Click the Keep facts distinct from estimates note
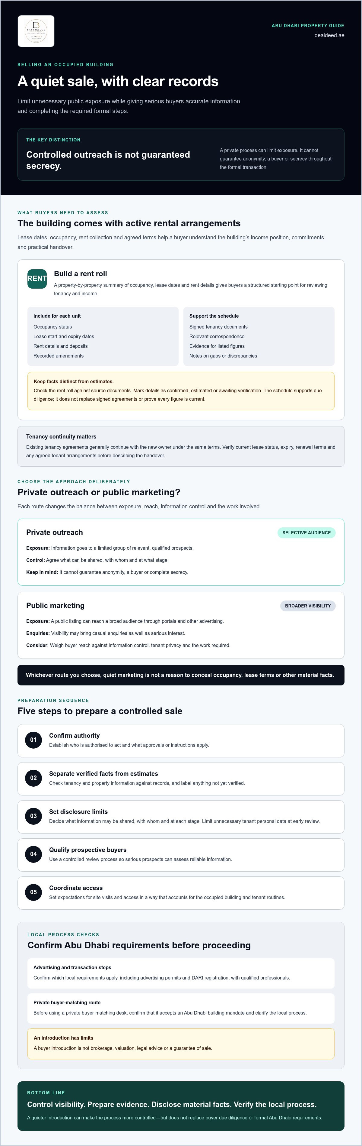This screenshot has width=362, height=1146. pyautogui.click(x=181, y=390)
